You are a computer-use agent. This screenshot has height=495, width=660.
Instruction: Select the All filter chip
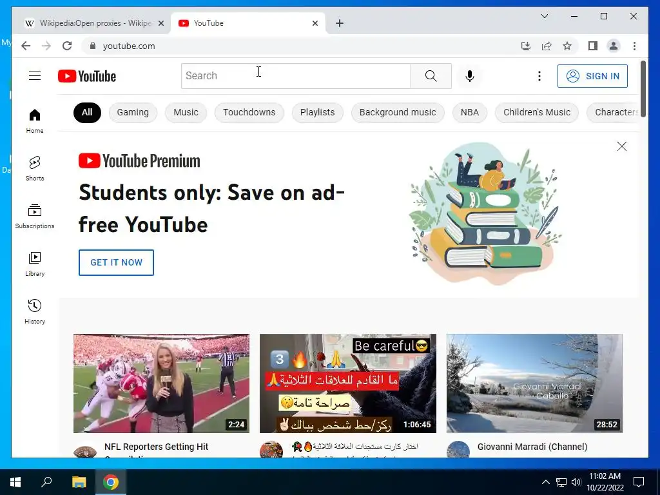(87, 112)
